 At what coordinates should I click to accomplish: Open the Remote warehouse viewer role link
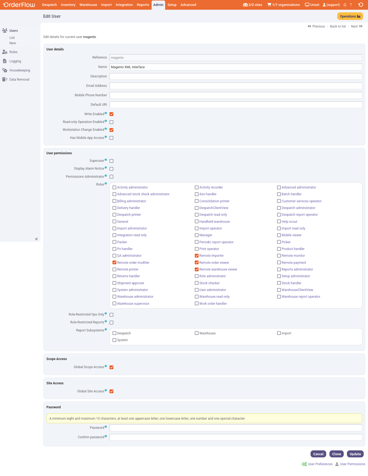pyautogui.click(x=218, y=269)
